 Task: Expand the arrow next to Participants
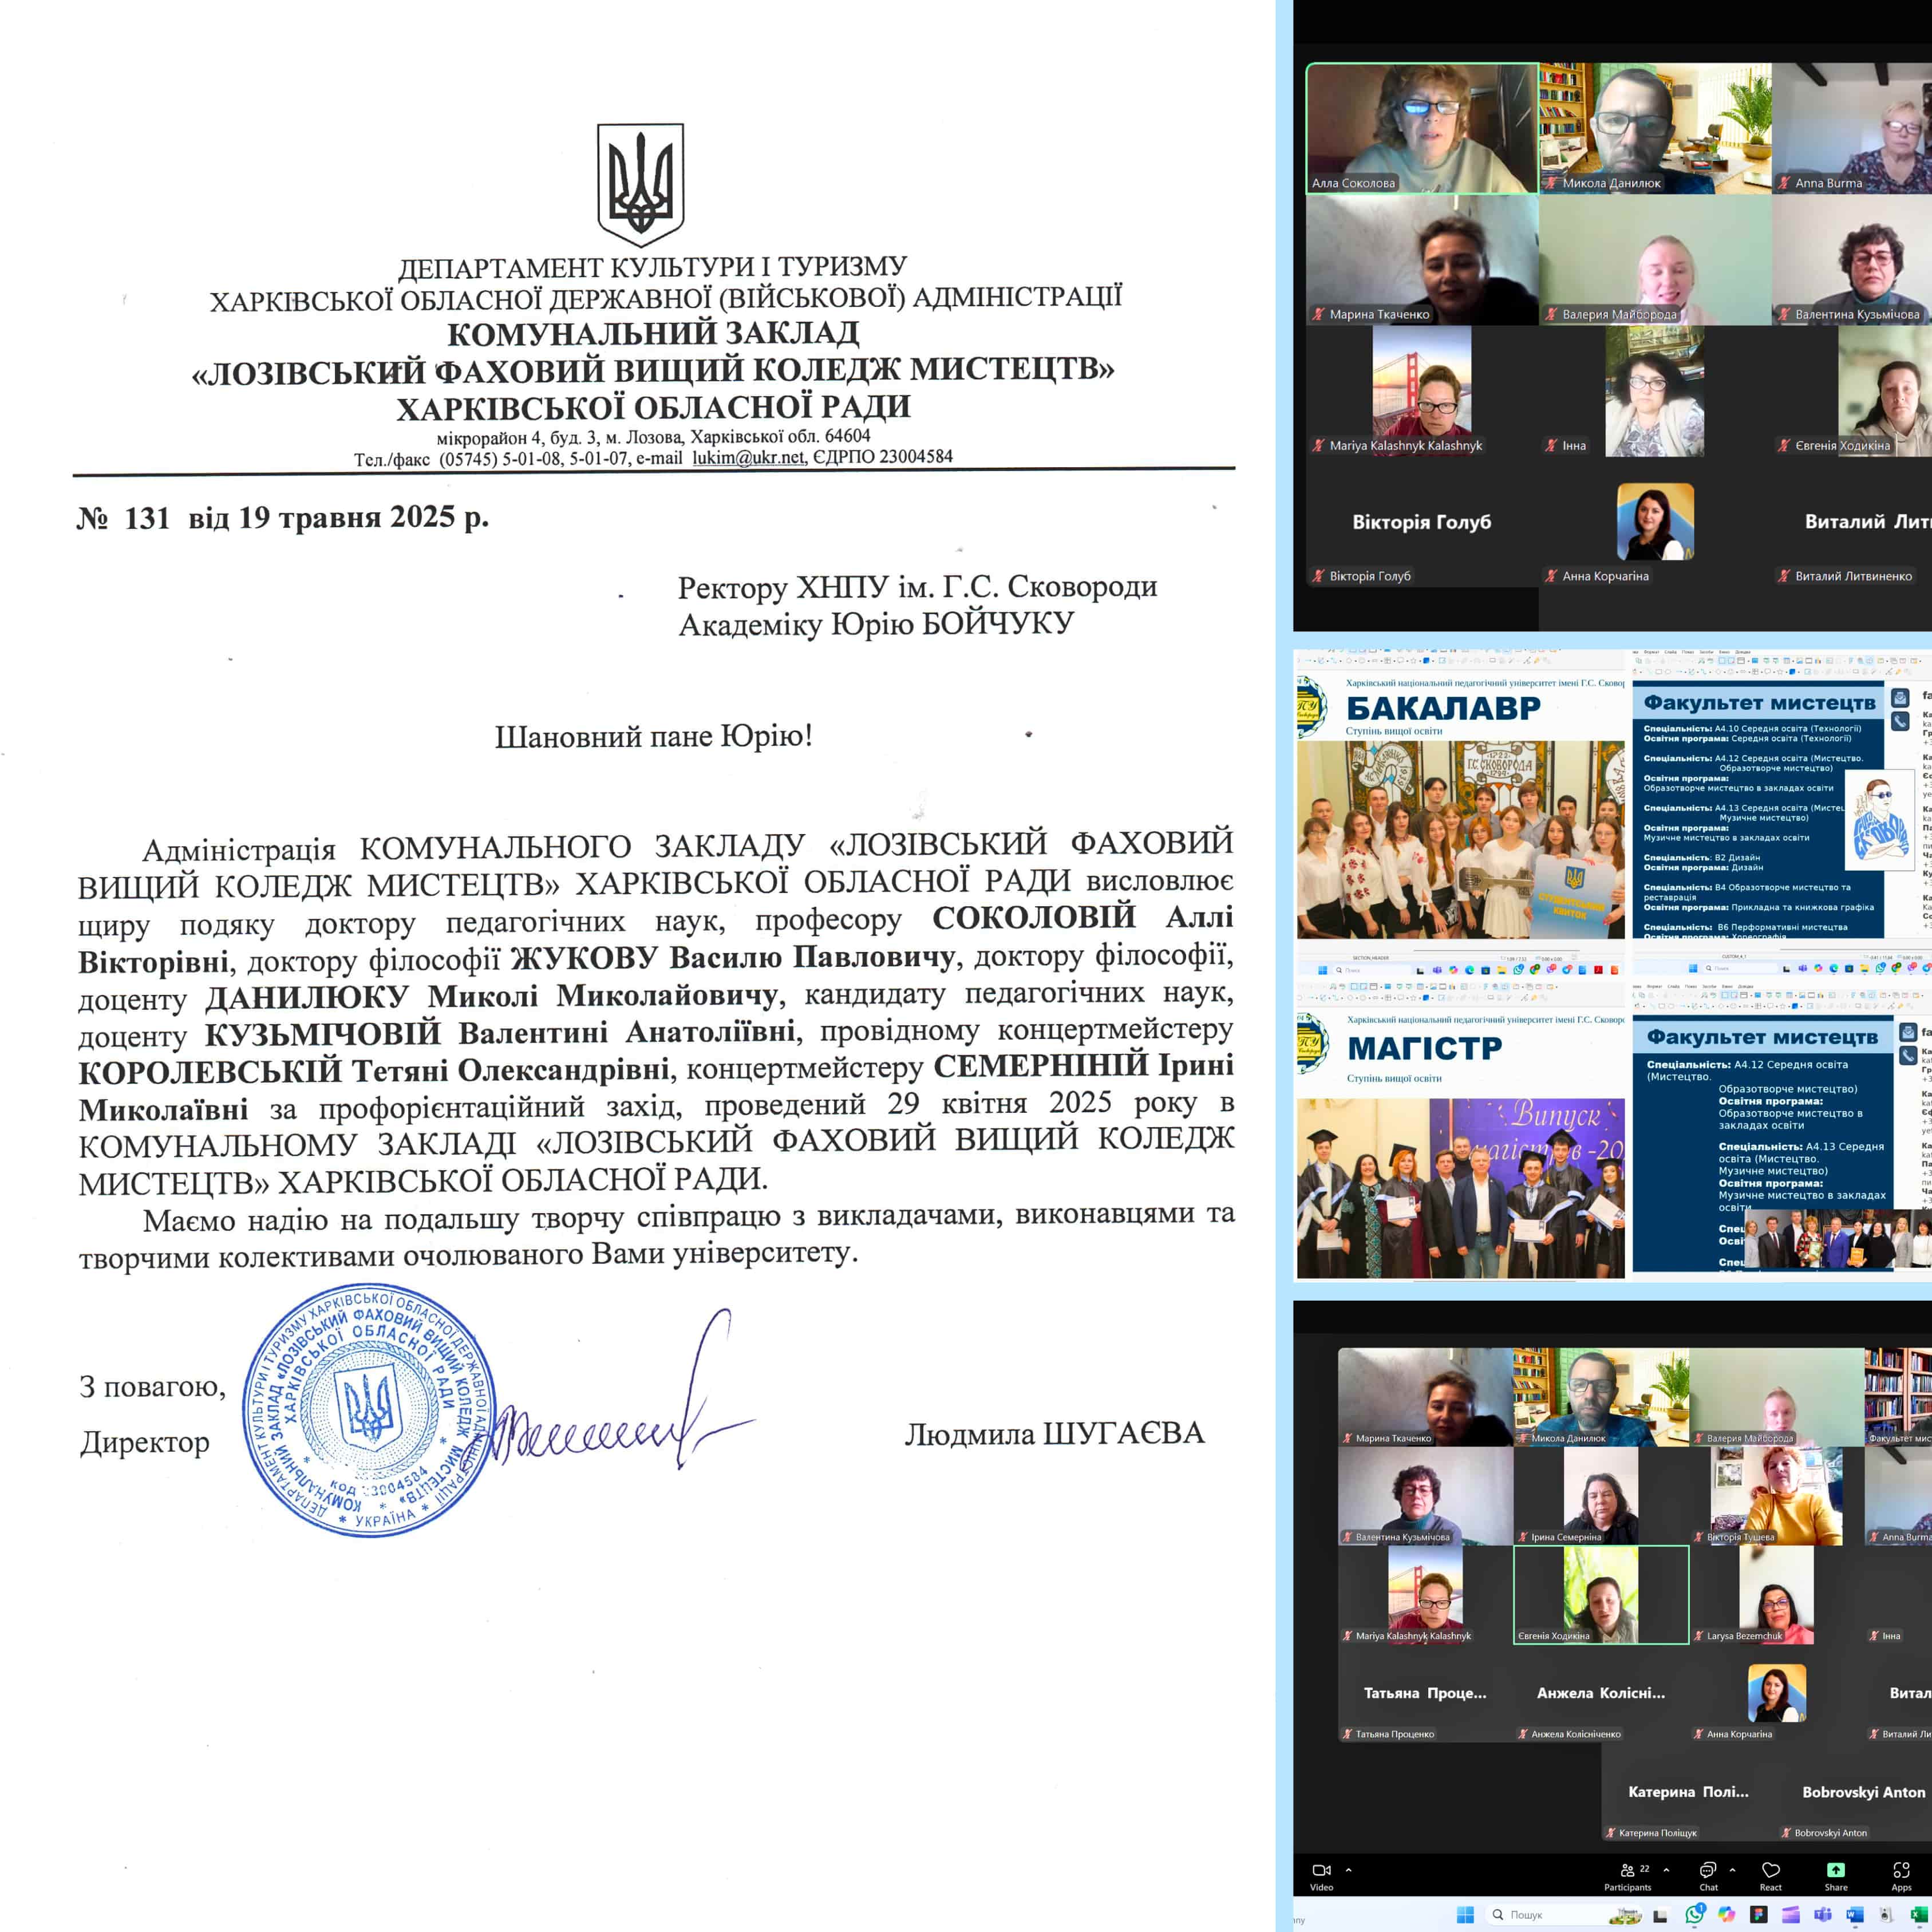click(x=1666, y=1870)
